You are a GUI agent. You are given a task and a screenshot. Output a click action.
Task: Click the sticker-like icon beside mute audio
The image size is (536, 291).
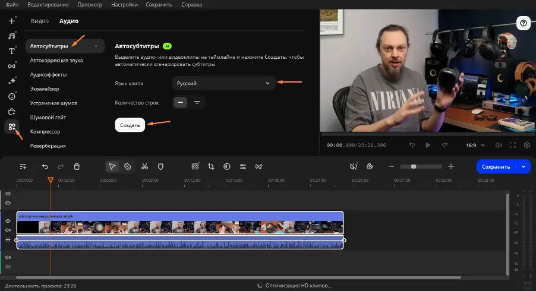point(370,167)
